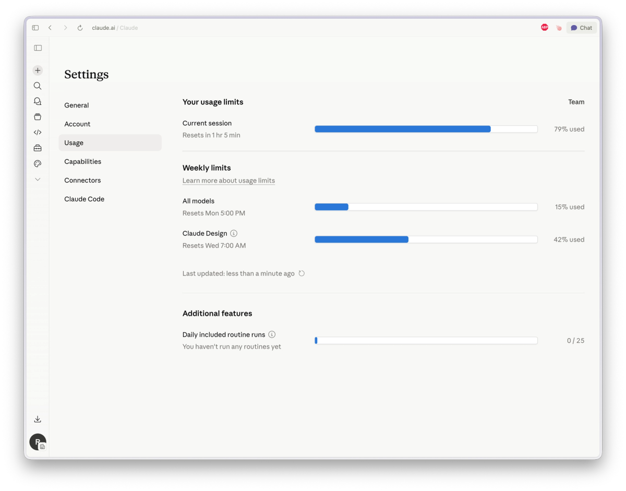This screenshot has height=491, width=626.
Task: Click the claude.ai address bar
Action: (115, 28)
